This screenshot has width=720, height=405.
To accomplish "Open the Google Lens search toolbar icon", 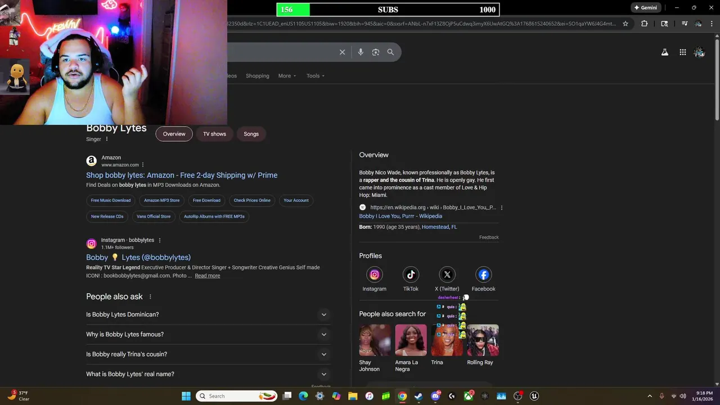I will coord(665,24).
